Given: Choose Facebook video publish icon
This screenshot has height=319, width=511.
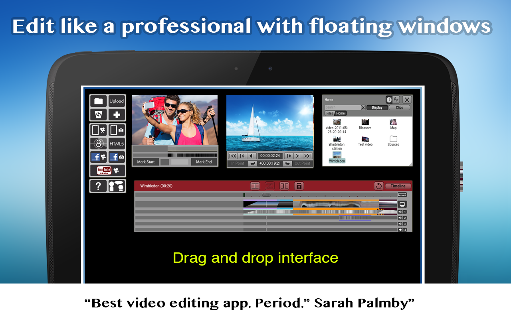Looking at the screenshot, I should (99, 157).
